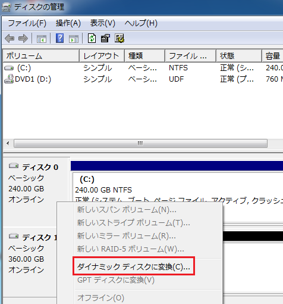Click NTFS file system cell
This screenshot has height=304, width=283.
[178, 68]
